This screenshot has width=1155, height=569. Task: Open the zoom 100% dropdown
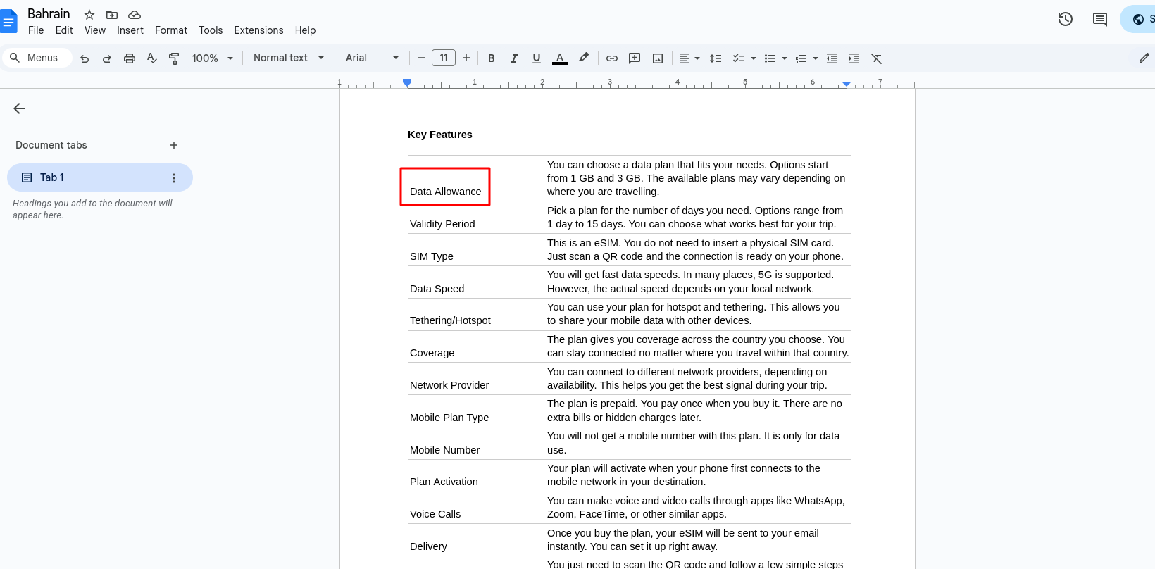point(212,58)
